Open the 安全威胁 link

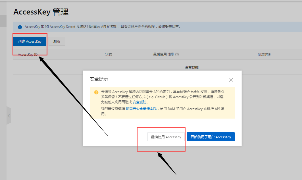140,102
